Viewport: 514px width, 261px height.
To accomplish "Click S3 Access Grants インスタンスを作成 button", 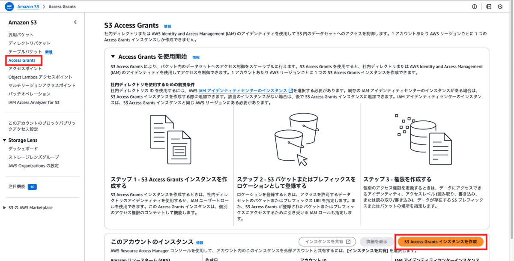I will click(x=440, y=242).
